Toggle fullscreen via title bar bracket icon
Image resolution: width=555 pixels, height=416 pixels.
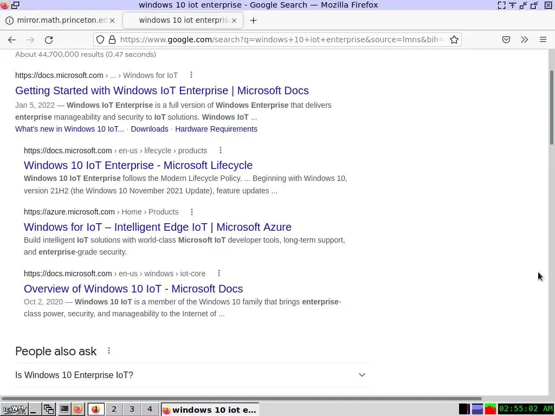[x=501, y=5]
